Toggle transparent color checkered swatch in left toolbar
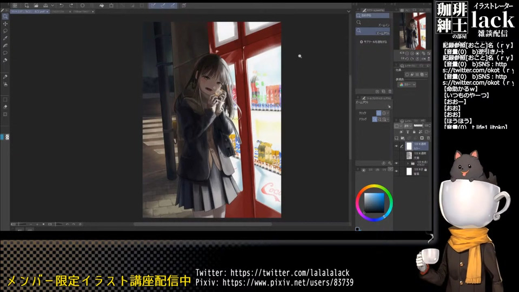 (7, 137)
